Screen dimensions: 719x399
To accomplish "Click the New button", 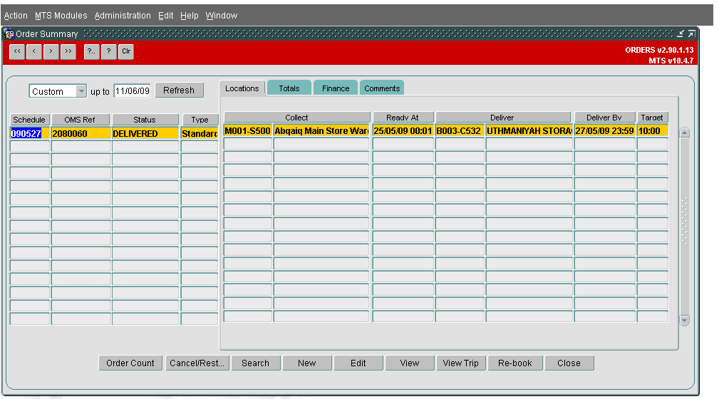I will [x=306, y=363].
